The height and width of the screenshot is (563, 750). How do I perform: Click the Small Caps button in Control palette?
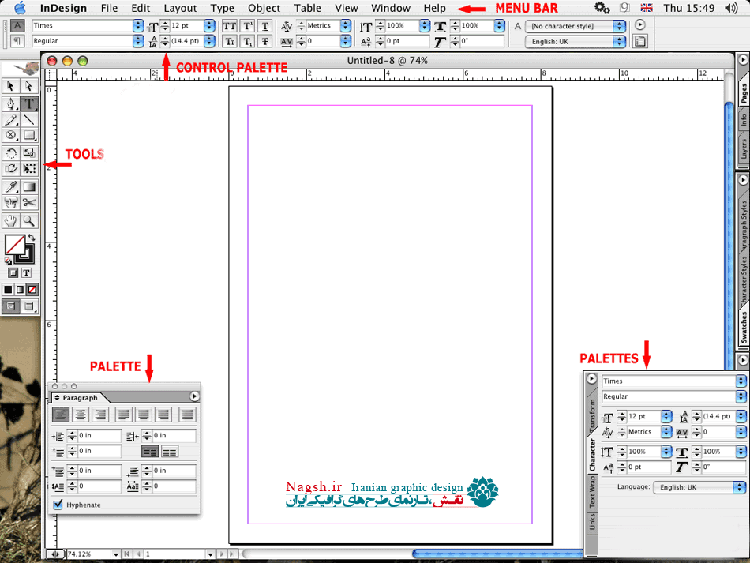pos(230,41)
